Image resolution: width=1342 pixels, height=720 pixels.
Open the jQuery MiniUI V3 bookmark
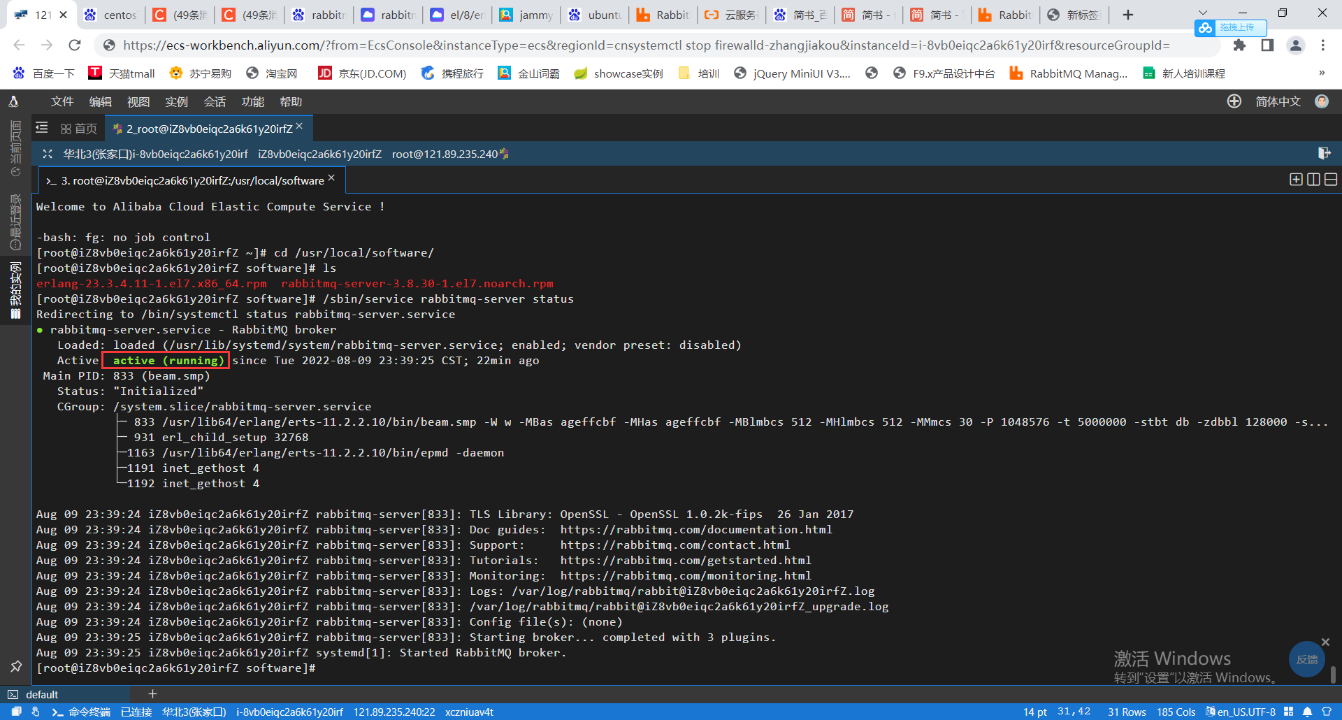pyautogui.click(x=792, y=73)
